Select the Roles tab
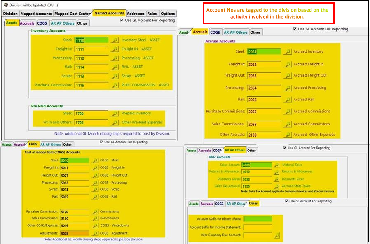The height and width of the screenshot is (244, 370). tap(152, 14)
